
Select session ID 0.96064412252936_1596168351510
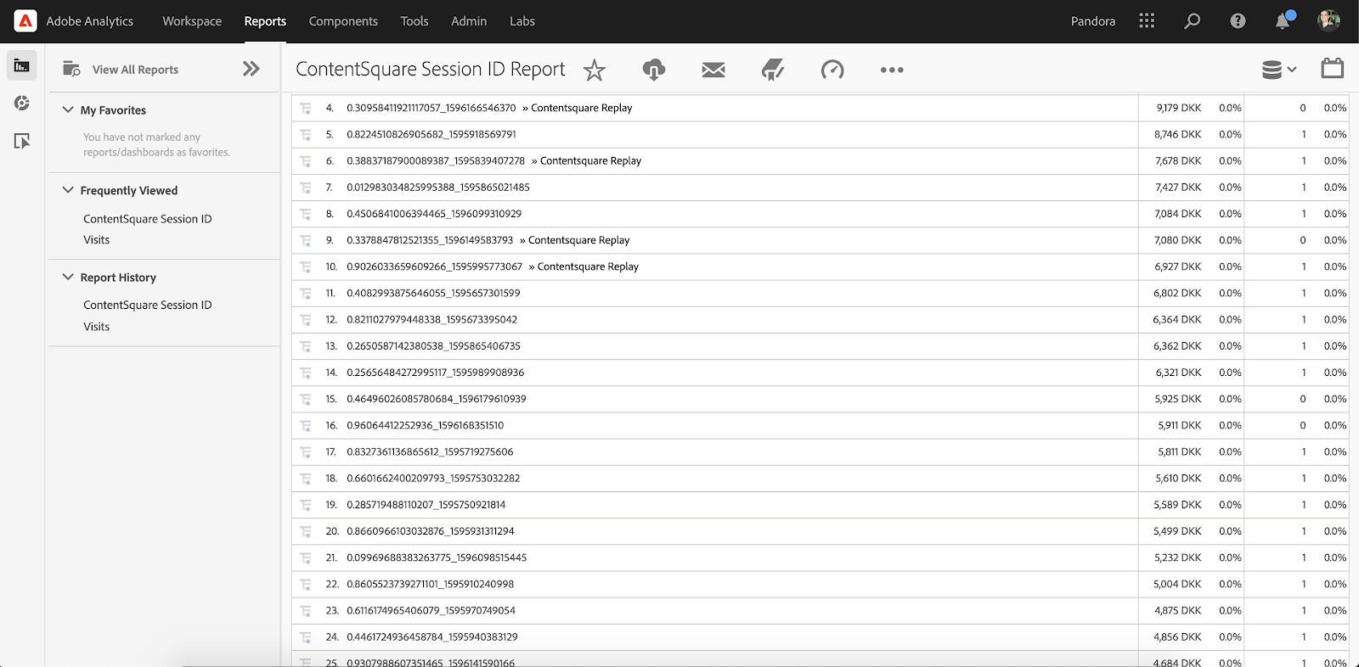point(425,425)
